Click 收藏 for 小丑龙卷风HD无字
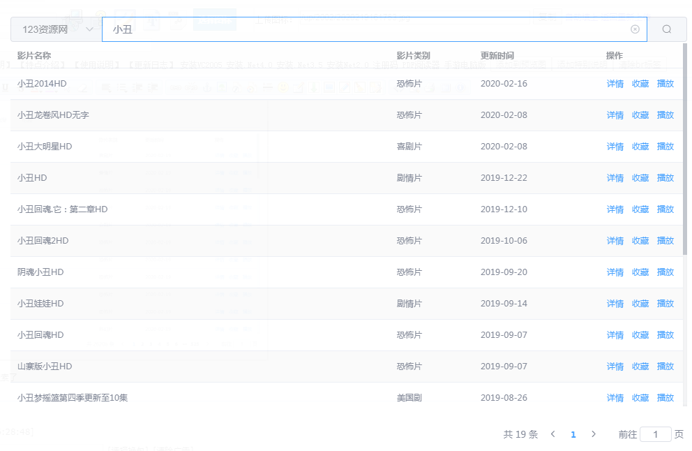The width and height of the screenshot is (692, 451). pyautogui.click(x=640, y=115)
